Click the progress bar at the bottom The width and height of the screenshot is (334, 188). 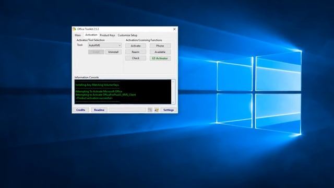[x=127, y=110]
